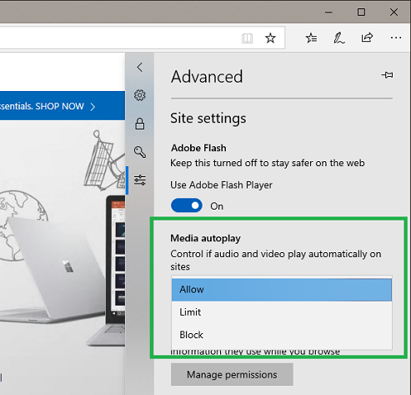Choose Block in Media autoplay list

[282, 335]
